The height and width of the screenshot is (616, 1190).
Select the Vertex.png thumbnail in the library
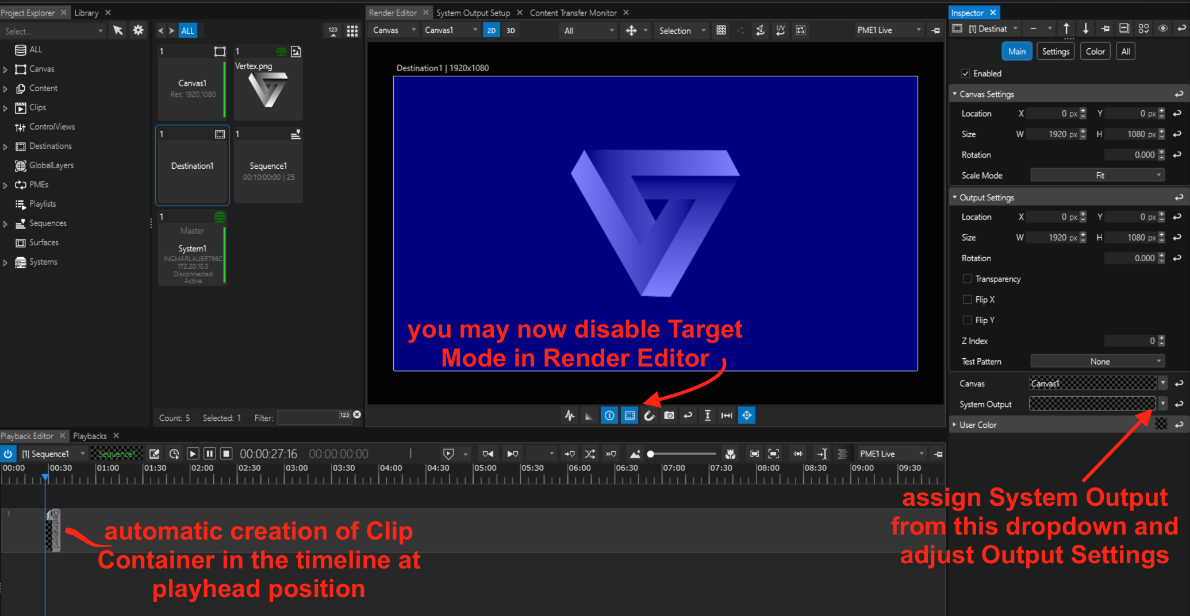(x=268, y=83)
